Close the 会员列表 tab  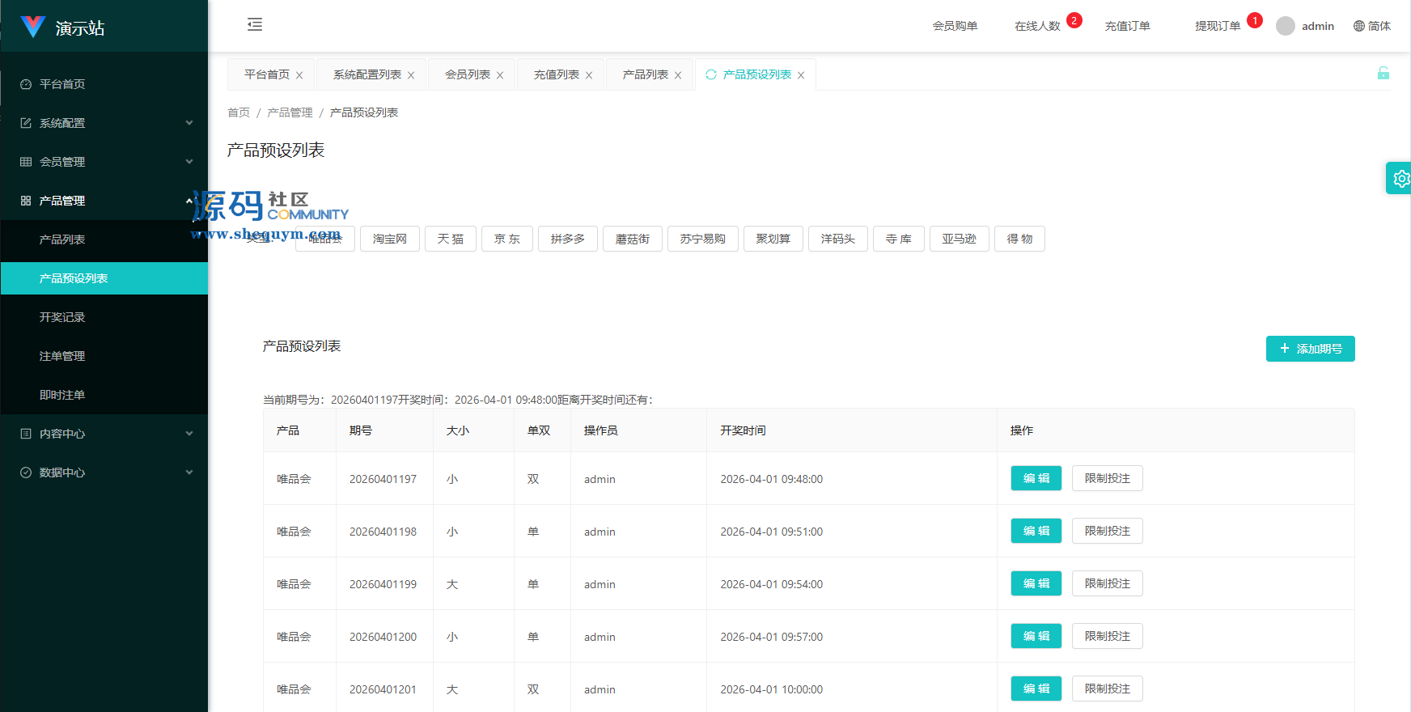click(500, 75)
